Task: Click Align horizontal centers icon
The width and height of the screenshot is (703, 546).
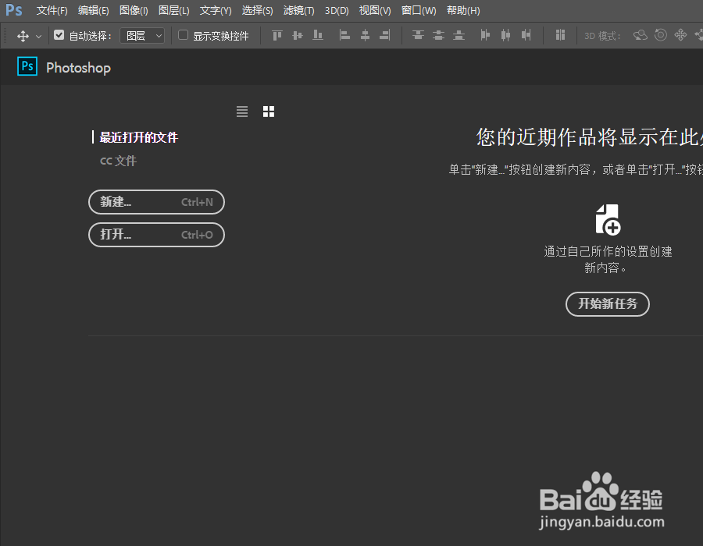Action: (365, 35)
